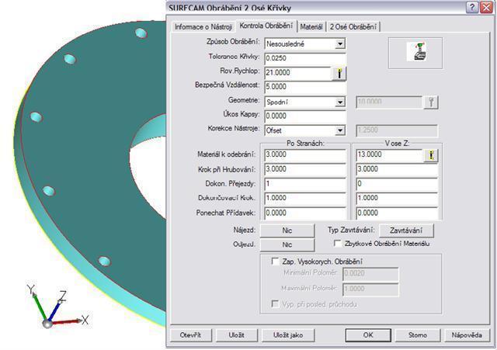This screenshot has width=497, height=350.
Task: Open Nápověda help button
Action: 467,335
